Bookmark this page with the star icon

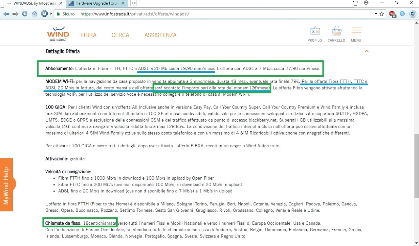tap(382, 14)
